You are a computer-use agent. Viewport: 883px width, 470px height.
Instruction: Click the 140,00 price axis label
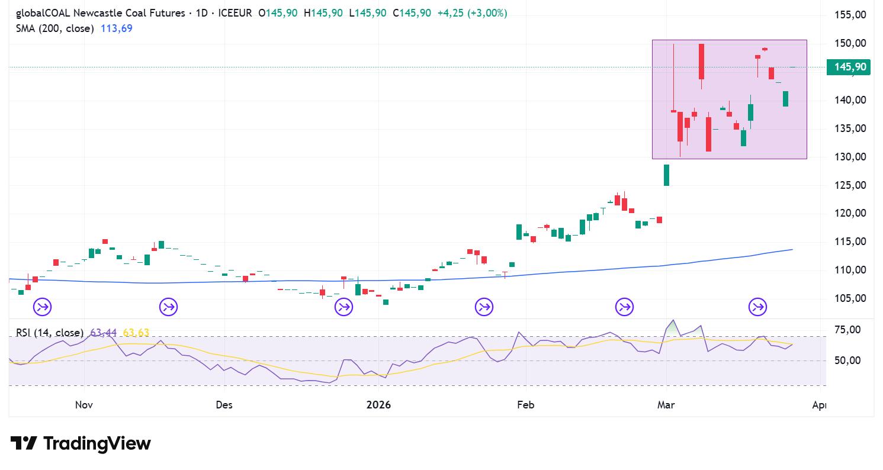851,100
